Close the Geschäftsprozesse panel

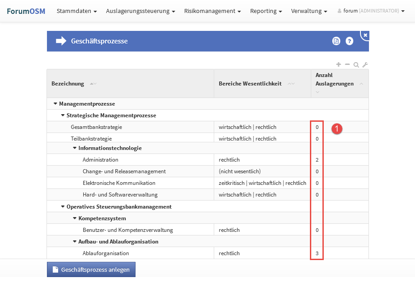[x=365, y=35]
